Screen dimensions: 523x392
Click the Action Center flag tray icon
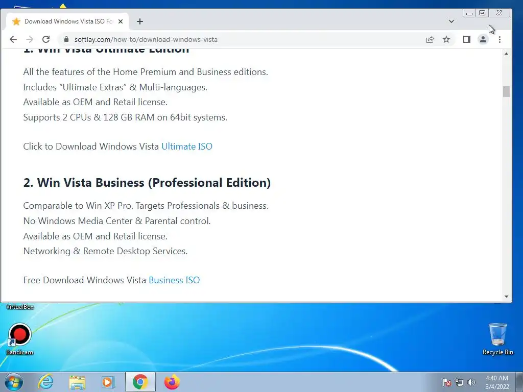pos(447,382)
